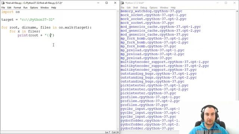This screenshot has height=134, width=239.
Task: Click the 'for x in files:' line
Action: tap(25, 31)
